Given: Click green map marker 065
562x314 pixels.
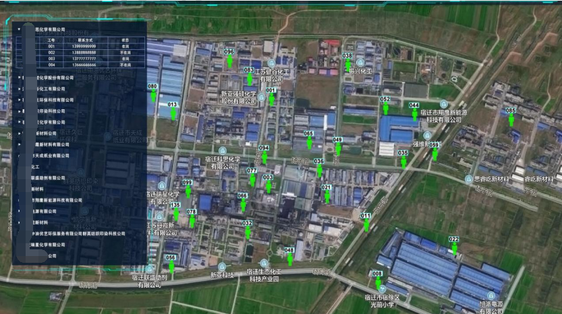Looking at the screenshot, I should [x=309, y=143].
